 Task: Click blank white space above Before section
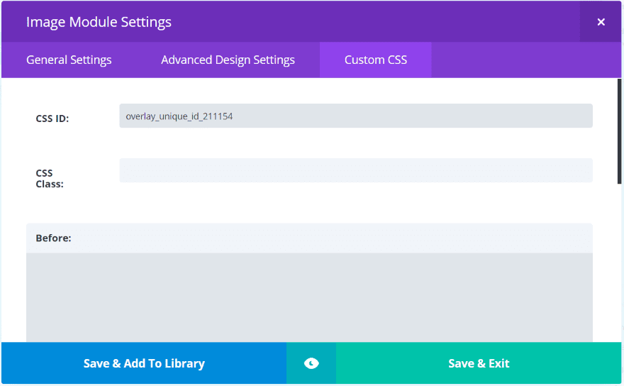(309, 204)
